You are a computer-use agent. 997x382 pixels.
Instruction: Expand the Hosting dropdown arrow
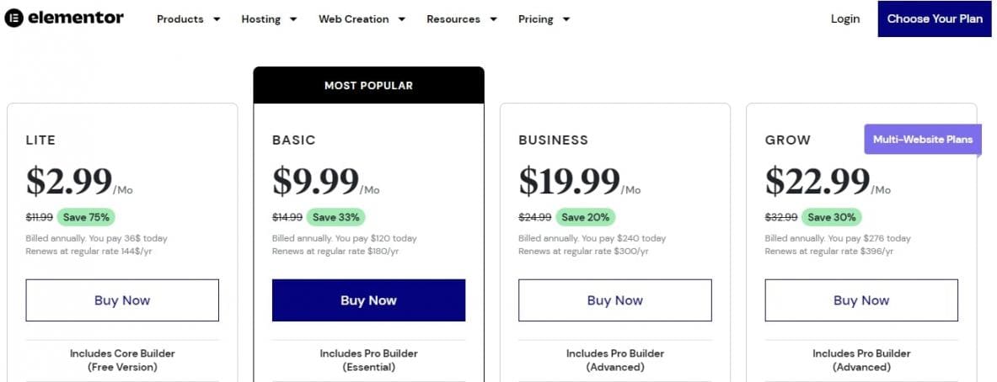pyautogui.click(x=293, y=19)
